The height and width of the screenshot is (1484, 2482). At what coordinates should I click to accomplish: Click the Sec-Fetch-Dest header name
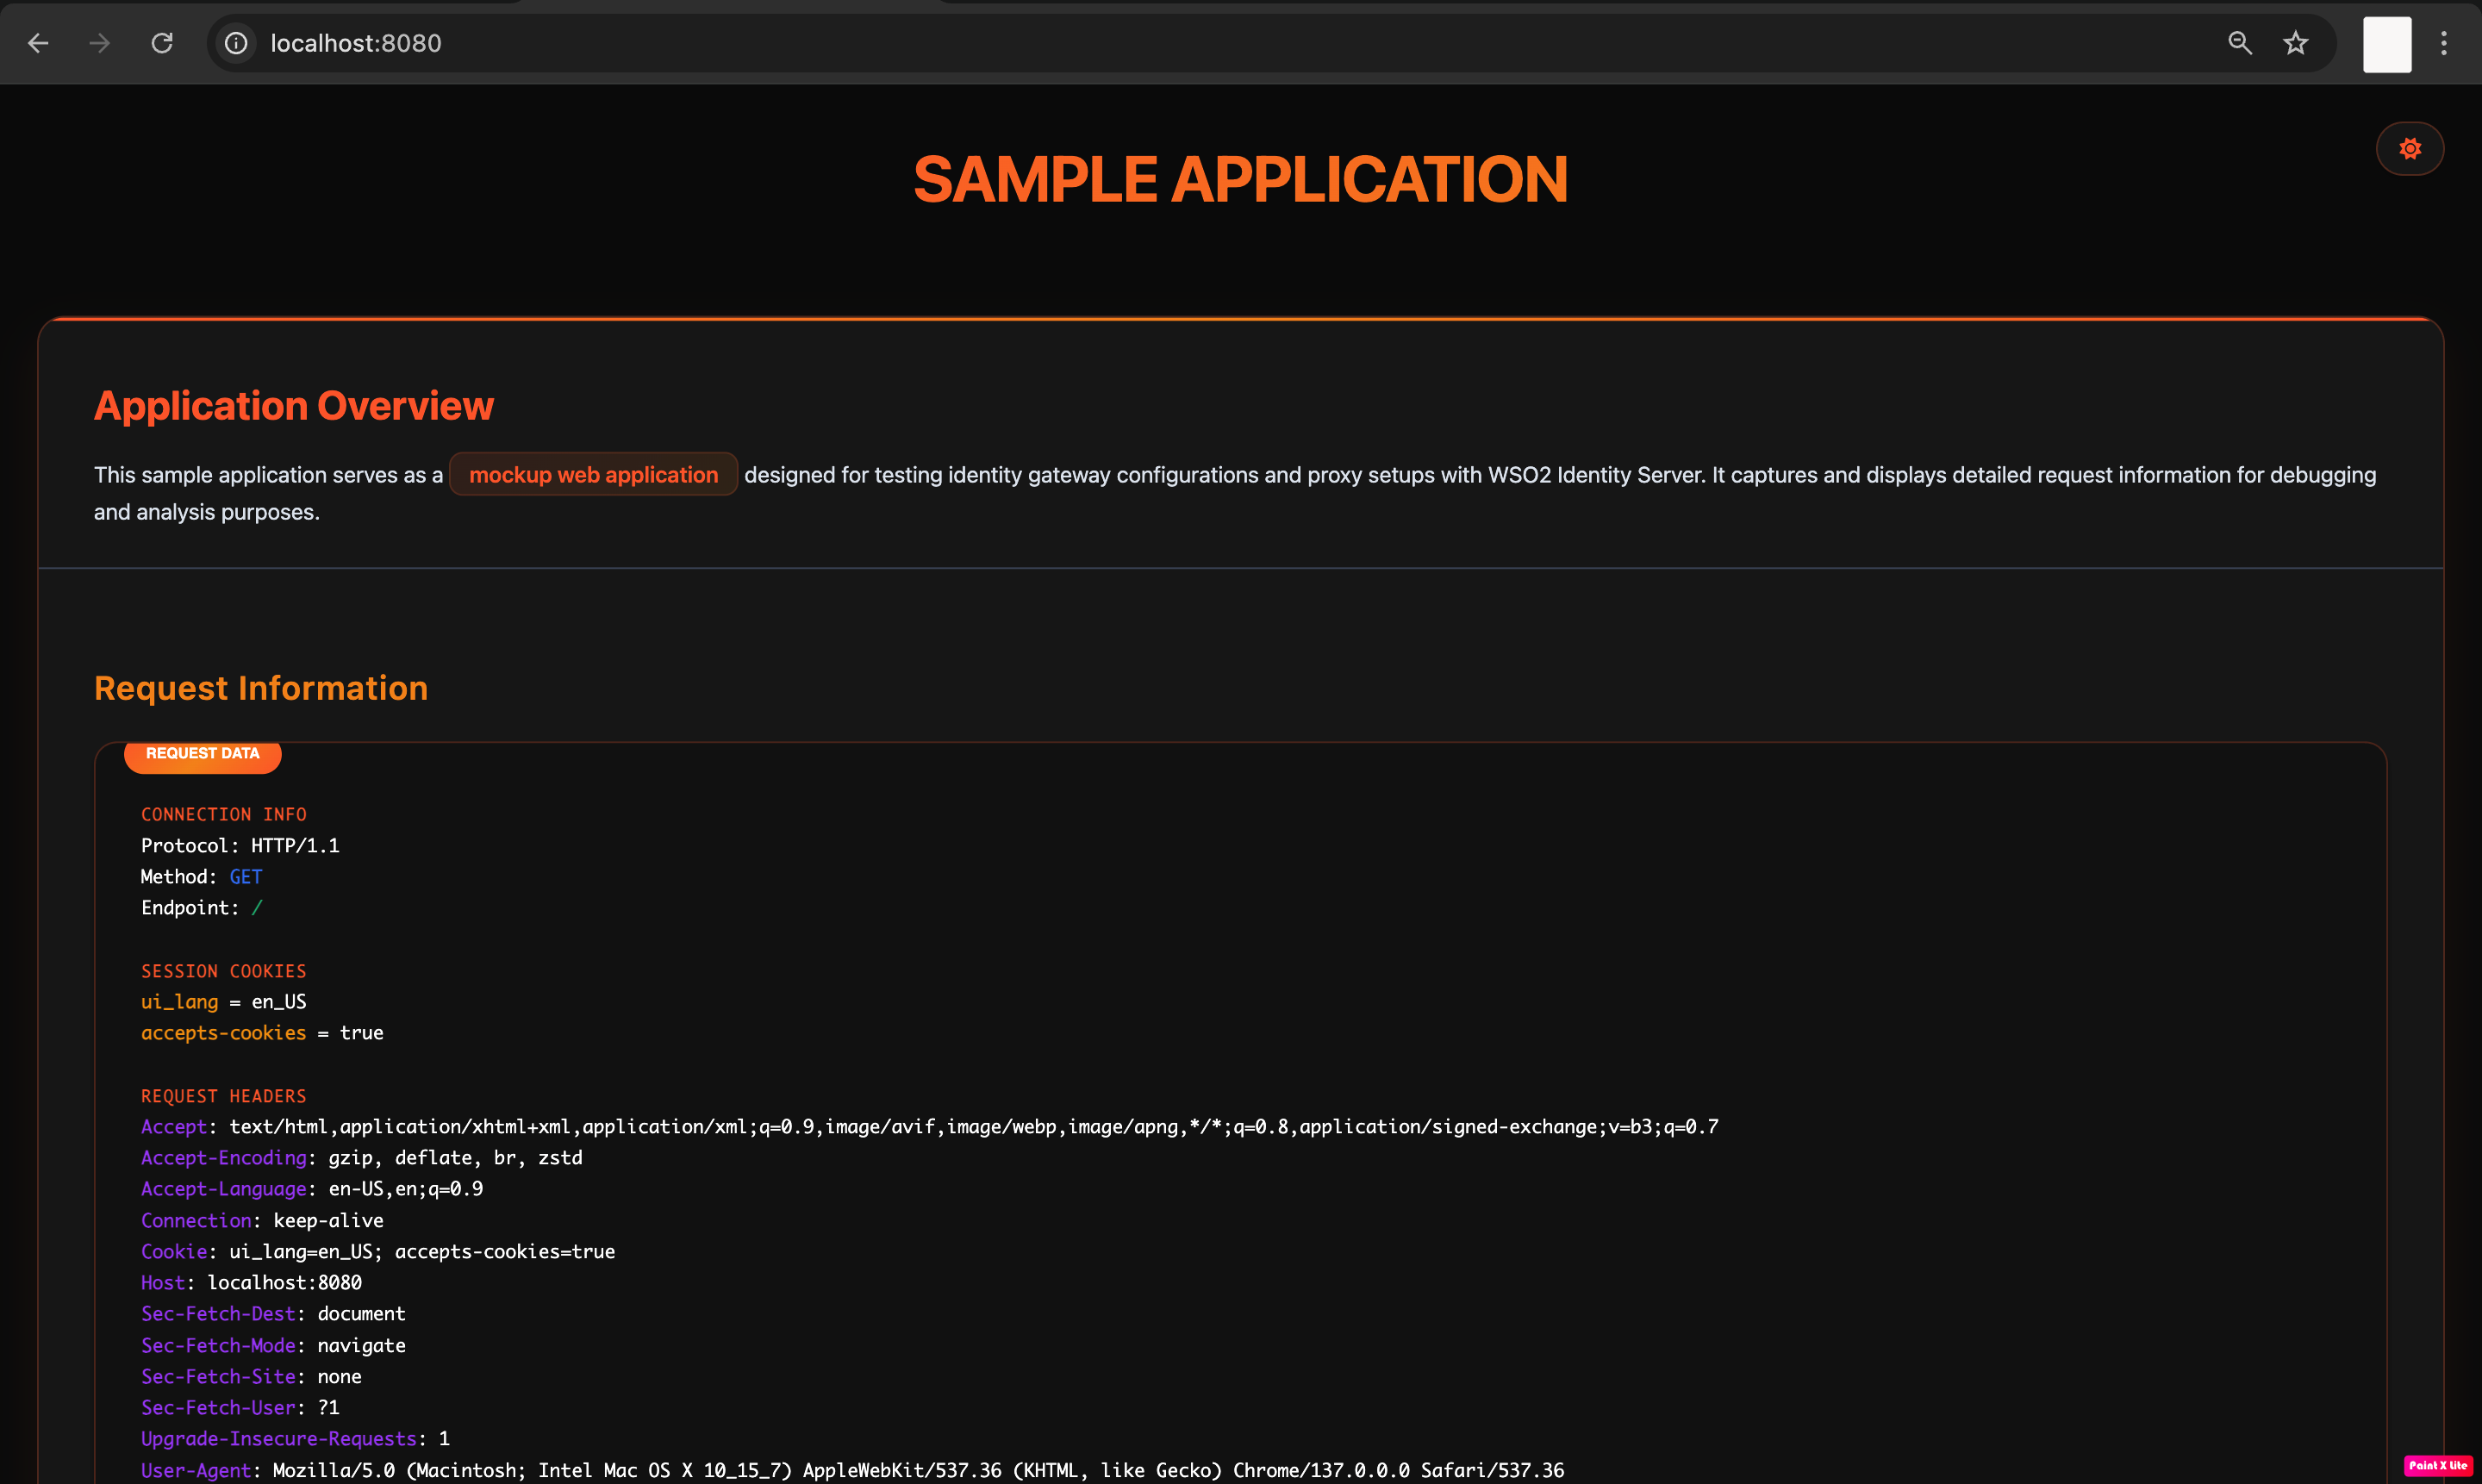[218, 1314]
